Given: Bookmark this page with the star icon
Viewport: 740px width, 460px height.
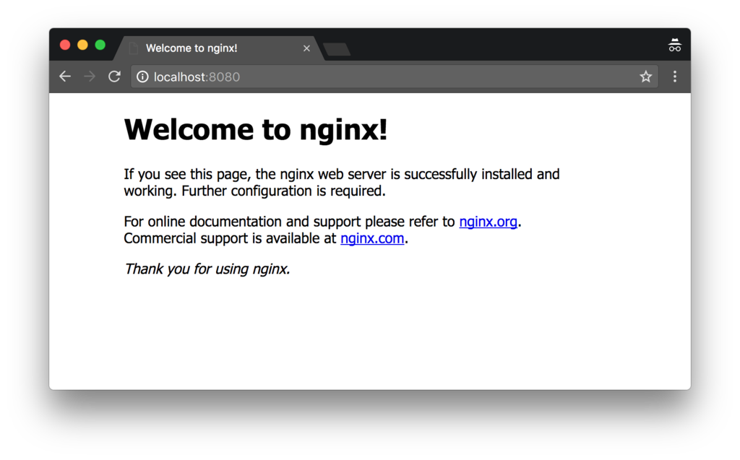Looking at the screenshot, I should coord(645,77).
